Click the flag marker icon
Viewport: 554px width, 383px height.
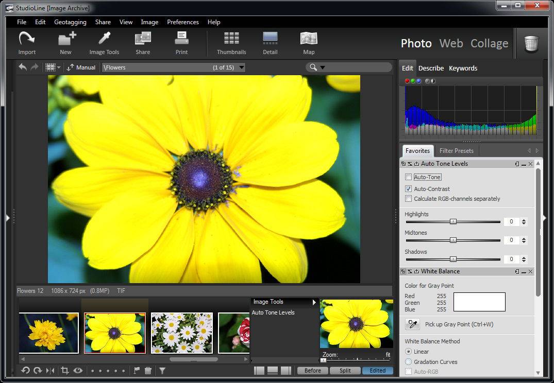click(137, 370)
